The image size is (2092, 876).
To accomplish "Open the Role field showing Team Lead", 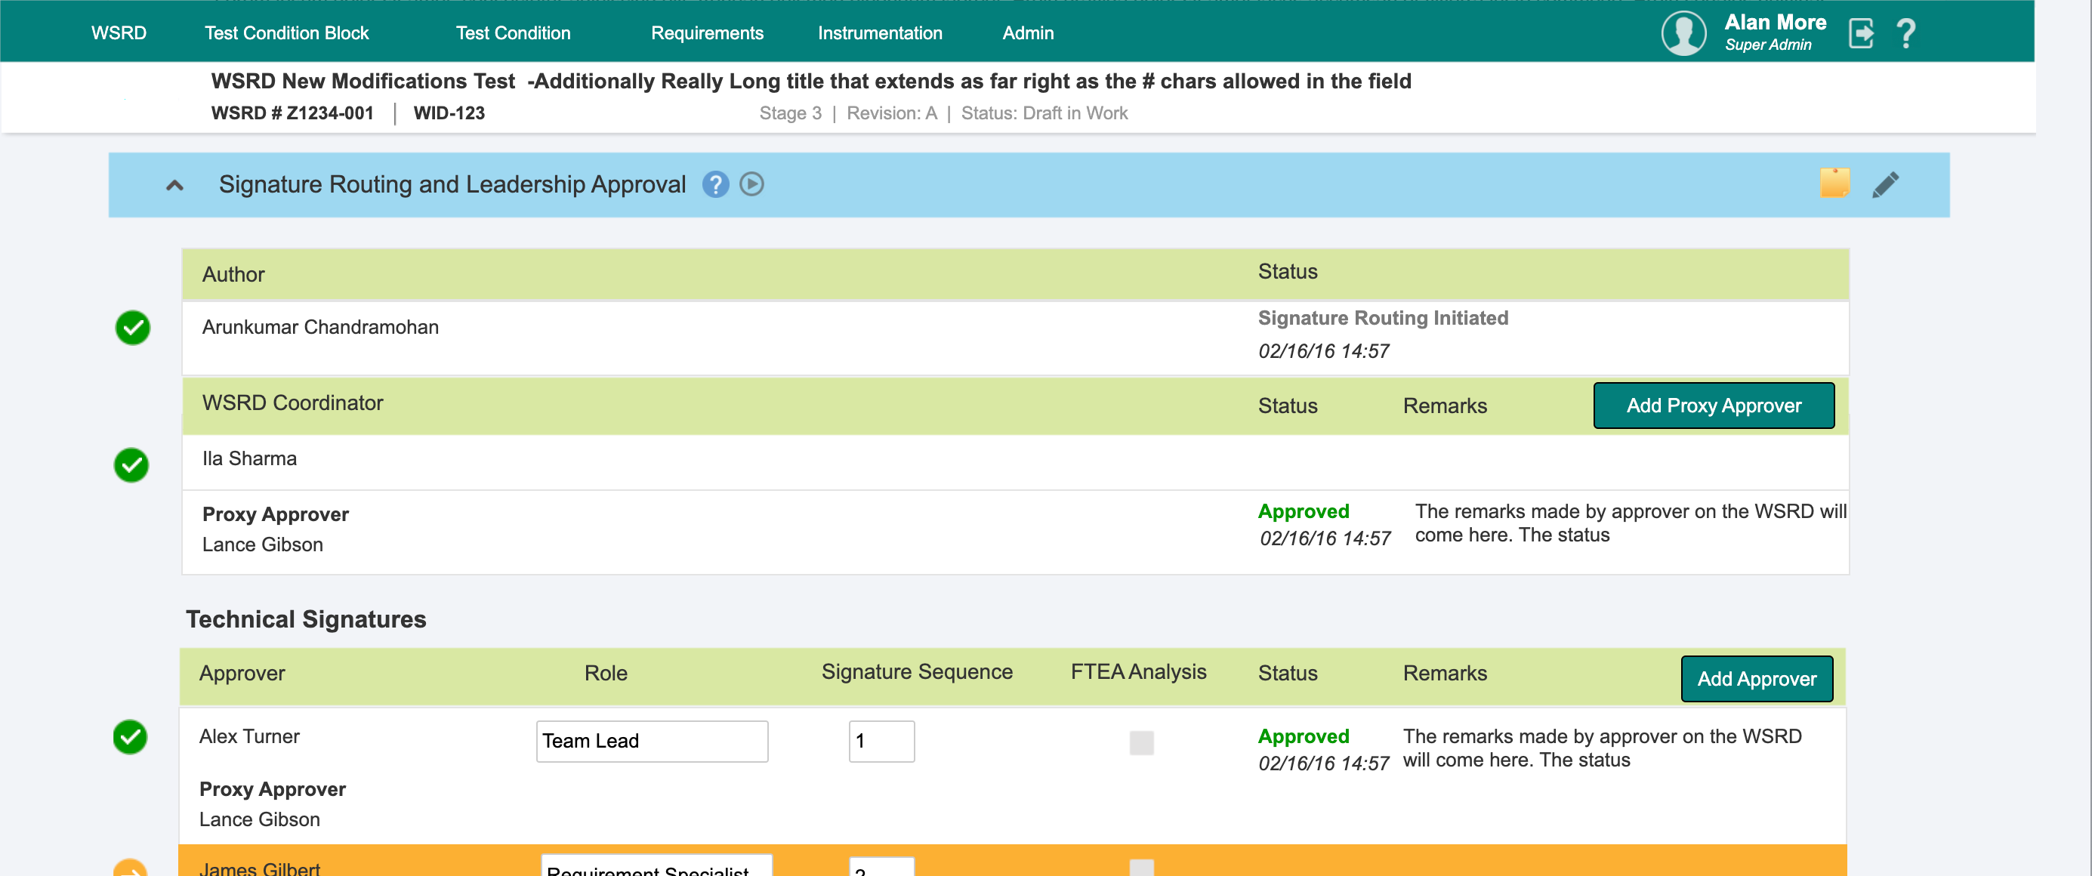I will point(651,742).
